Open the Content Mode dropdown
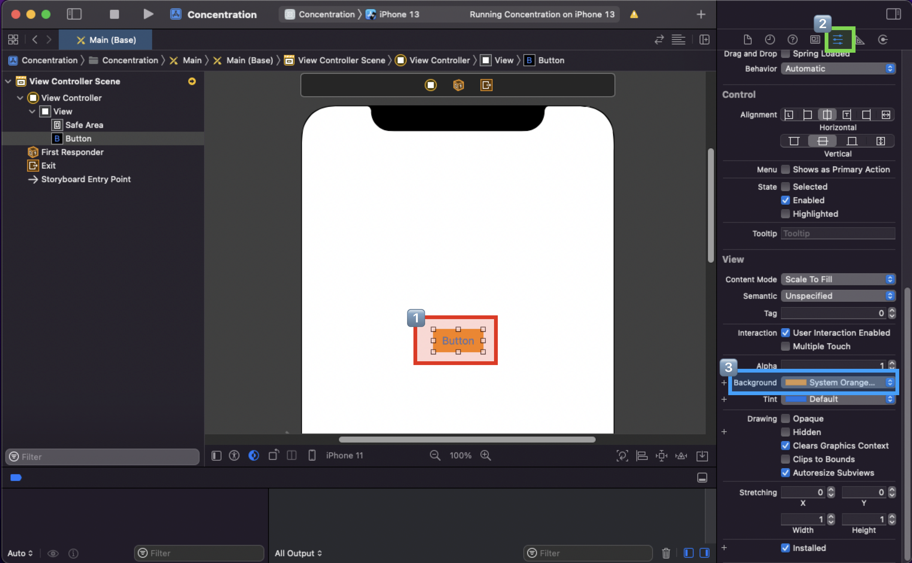 (838, 279)
